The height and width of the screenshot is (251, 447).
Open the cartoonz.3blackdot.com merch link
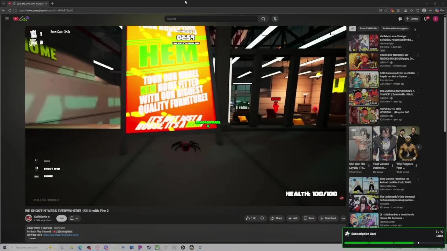[x=61, y=235]
